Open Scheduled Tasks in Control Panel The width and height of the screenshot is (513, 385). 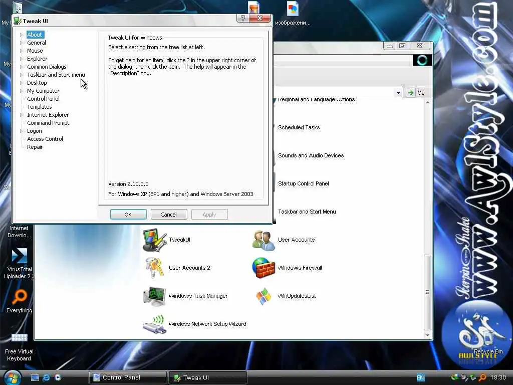point(299,127)
